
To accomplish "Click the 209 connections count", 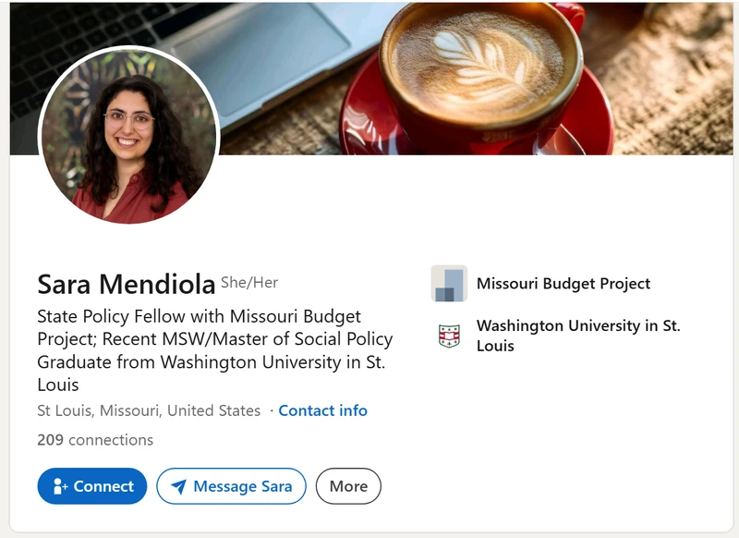I will 95,440.
